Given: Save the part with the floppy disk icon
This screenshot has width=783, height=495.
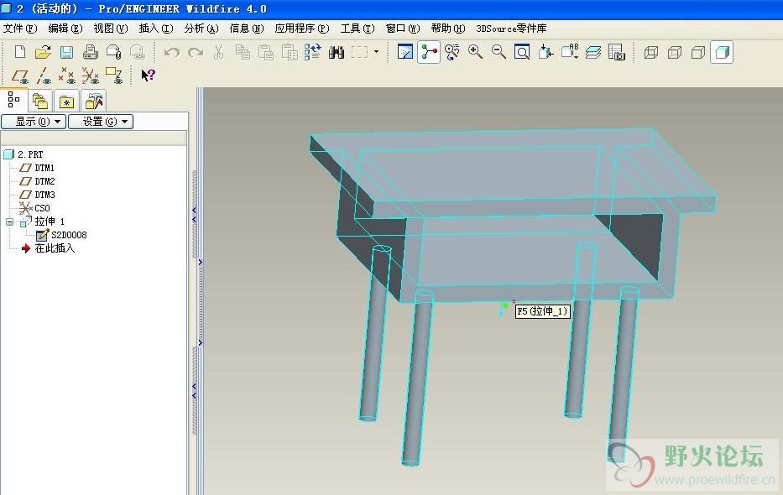Looking at the screenshot, I should (x=66, y=52).
